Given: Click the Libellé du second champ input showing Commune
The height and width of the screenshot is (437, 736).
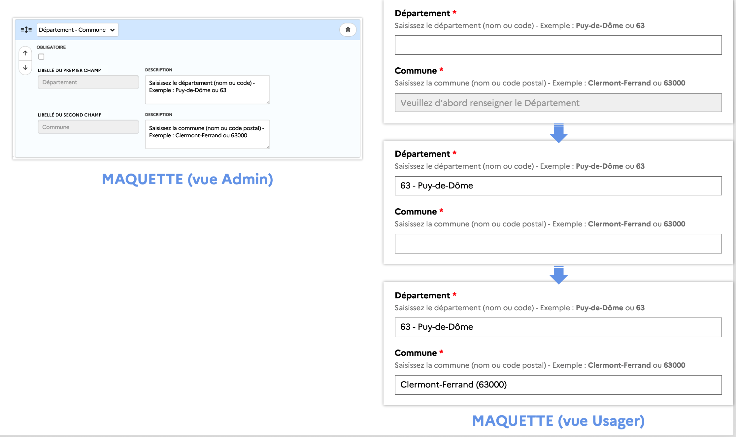Looking at the screenshot, I should (x=88, y=127).
